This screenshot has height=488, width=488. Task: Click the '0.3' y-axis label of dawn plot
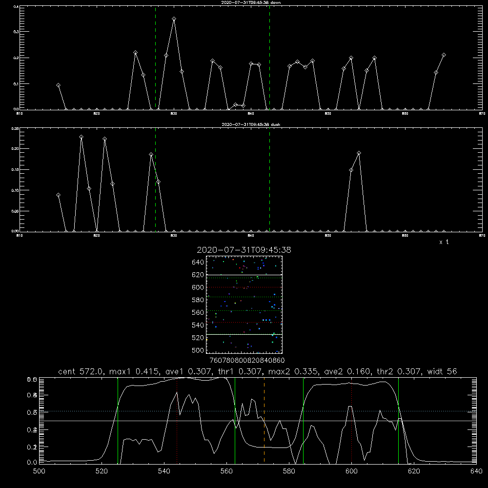coord(16,32)
